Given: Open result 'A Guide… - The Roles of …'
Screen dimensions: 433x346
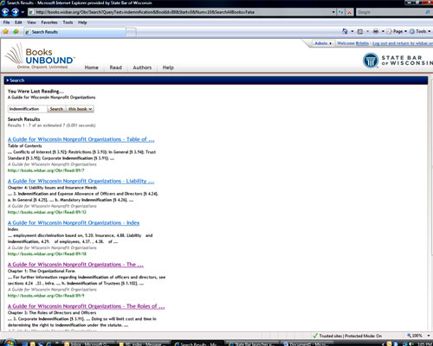Looking at the screenshot, I should pos(87,306).
